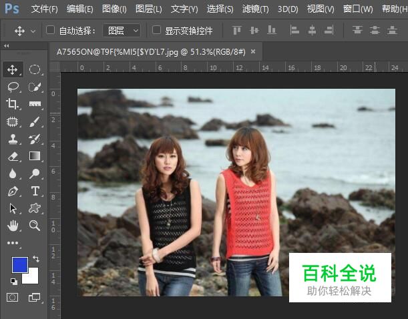Open the 文字(Y) menu
Image resolution: width=408 pixels, height=319 pixels.
coord(184,9)
